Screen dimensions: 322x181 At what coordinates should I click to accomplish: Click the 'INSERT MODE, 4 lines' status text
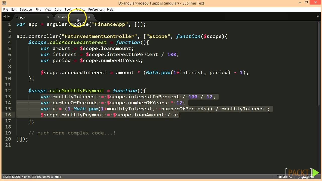32,177
